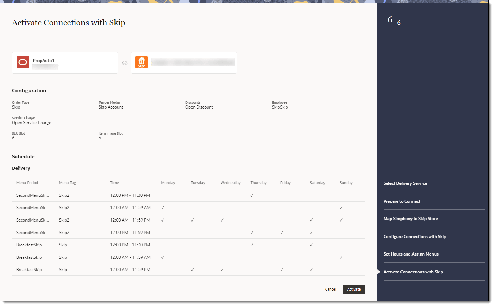The image size is (494, 306).
Task: Open Configure Connections with Skip step
Action: tap(415, 237)
